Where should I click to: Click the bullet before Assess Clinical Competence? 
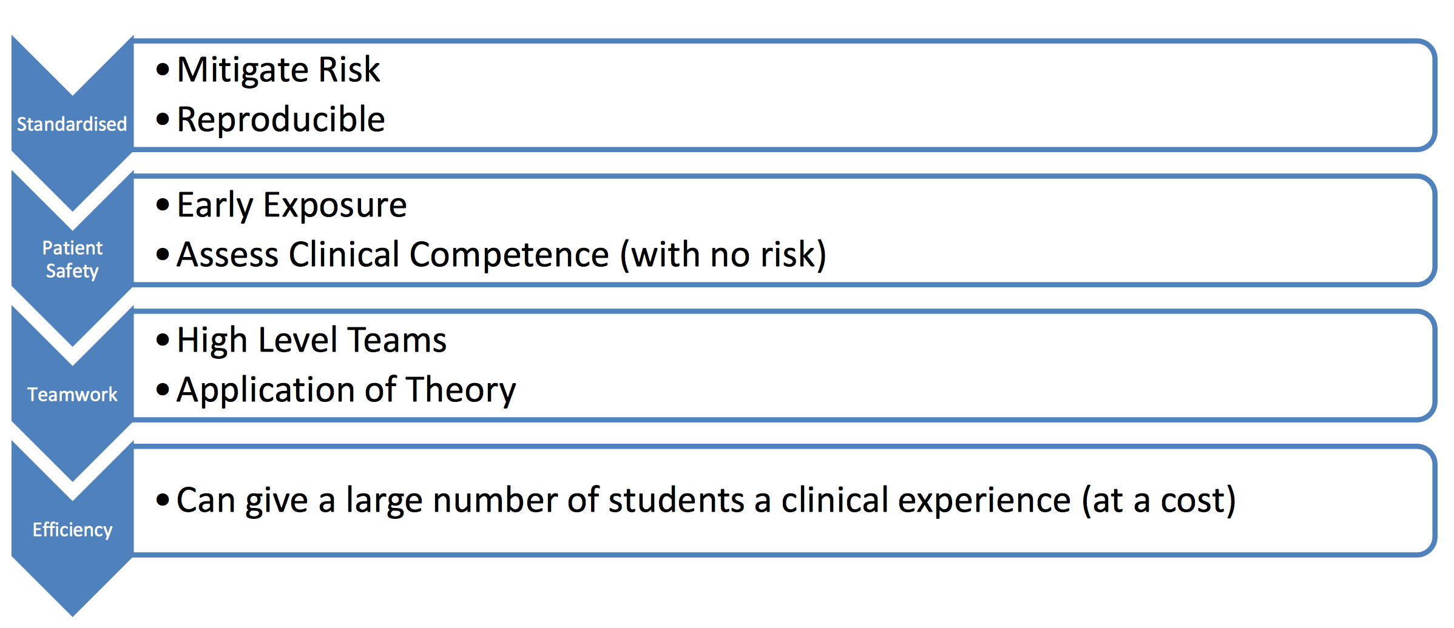[162, 255]
